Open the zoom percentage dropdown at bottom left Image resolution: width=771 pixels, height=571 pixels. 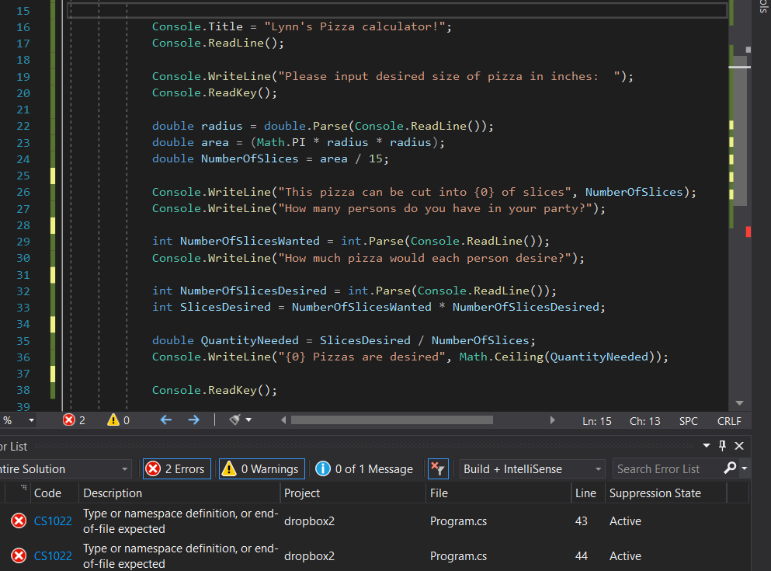tap(19, 420)
